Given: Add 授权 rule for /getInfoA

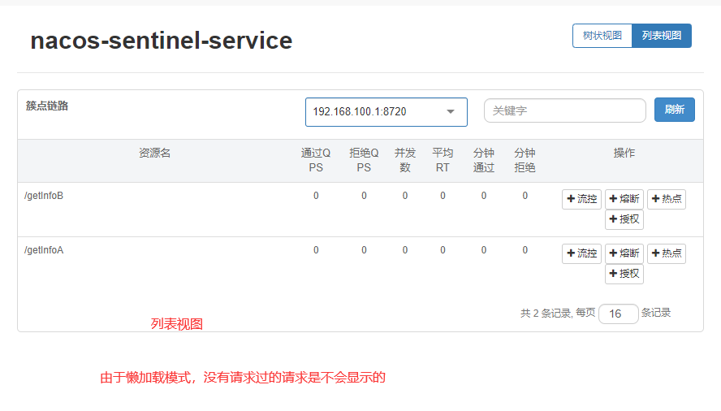Looking at the screenshot, I should 624,274.
